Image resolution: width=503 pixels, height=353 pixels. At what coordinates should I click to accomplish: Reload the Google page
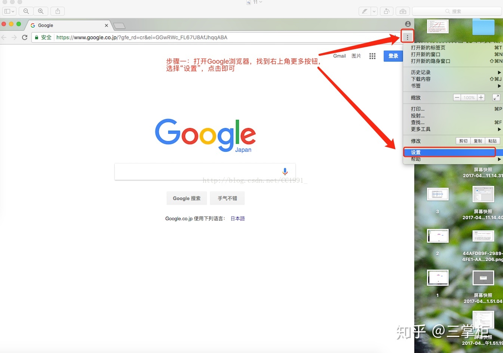click(x=25, y=37)
